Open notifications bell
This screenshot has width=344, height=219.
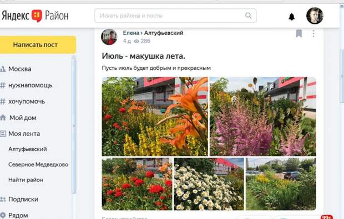tap(291, 17)
